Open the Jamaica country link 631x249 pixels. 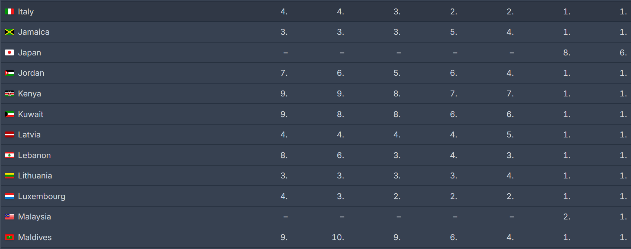[x=34, y=32]
